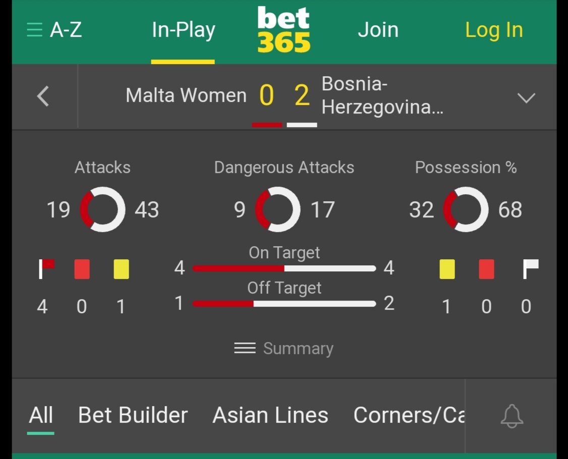Open the A-Z hamburger menu
Screen dimensions: 568x459
pos(54,30)
